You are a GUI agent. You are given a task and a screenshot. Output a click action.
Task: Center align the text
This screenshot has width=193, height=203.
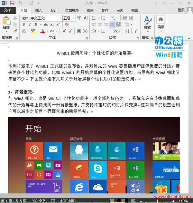100,24
